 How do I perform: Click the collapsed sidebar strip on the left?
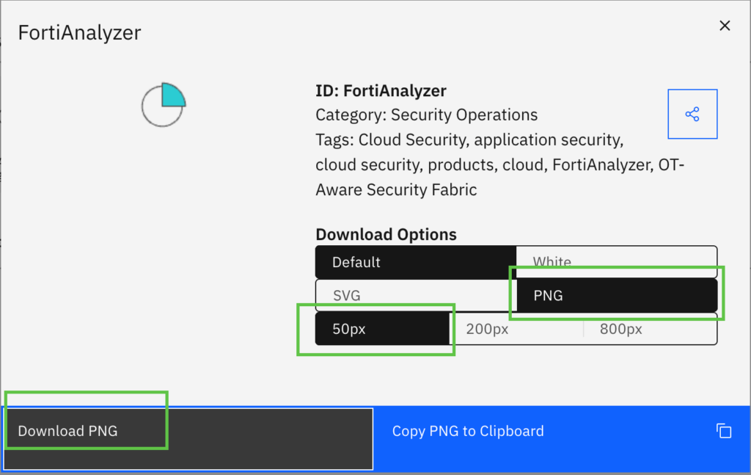pos(4,220)
